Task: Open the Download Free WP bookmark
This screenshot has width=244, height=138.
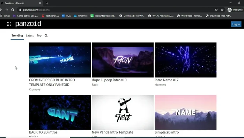Action: point(132,16)
